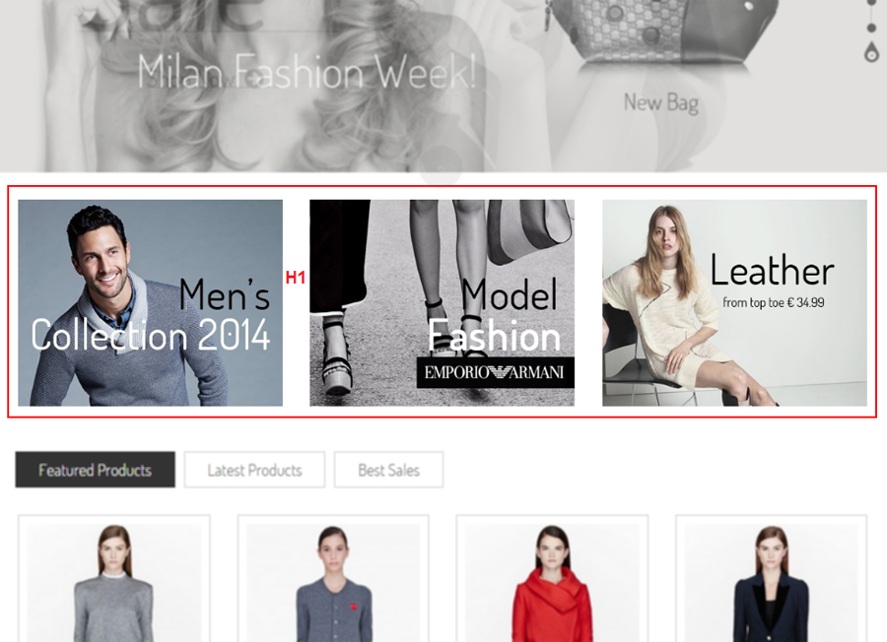Select the Featured Products tab
887x642 pixels.
click(95, 470)
